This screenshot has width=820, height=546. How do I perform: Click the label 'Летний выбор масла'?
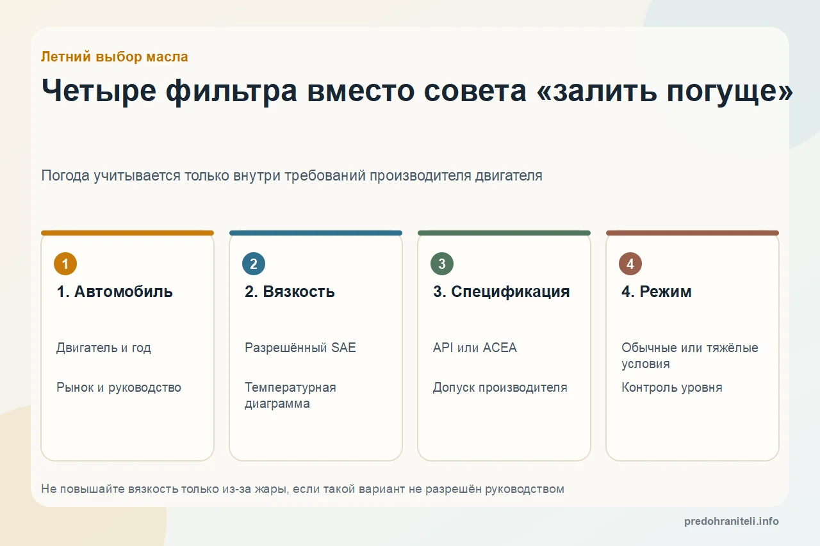[115, 57]
